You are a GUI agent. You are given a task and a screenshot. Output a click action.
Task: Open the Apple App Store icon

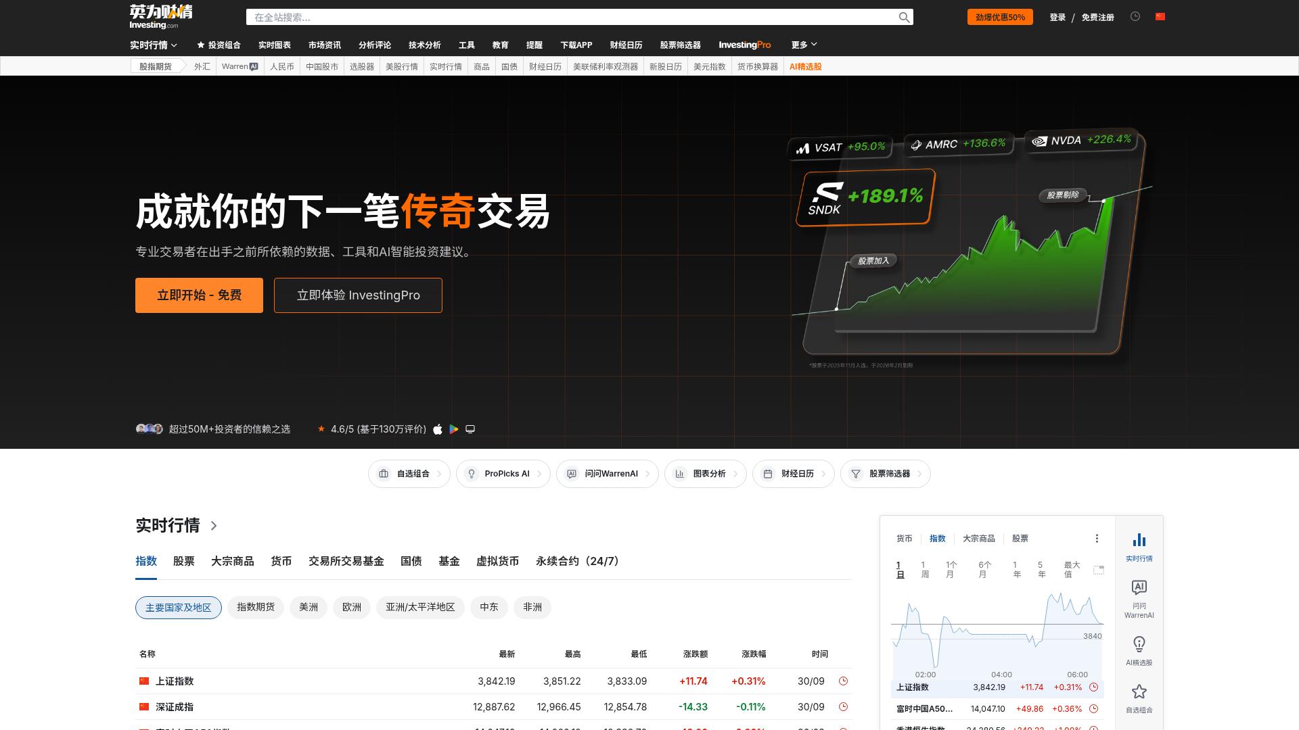tap(438, 429)
